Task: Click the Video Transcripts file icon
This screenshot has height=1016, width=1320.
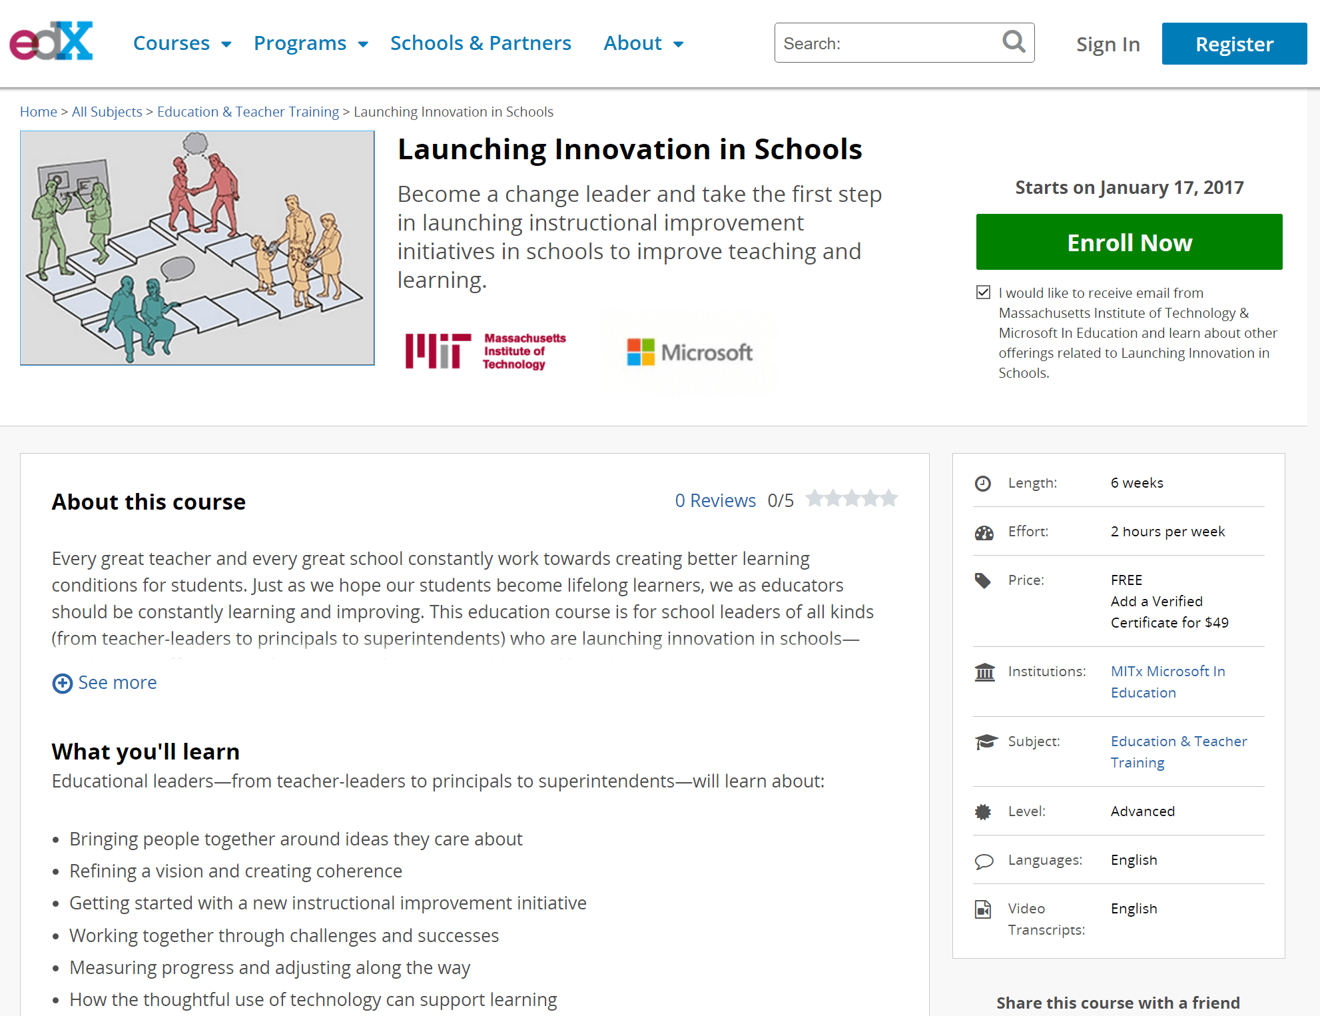Action: [x=983, y=909]
